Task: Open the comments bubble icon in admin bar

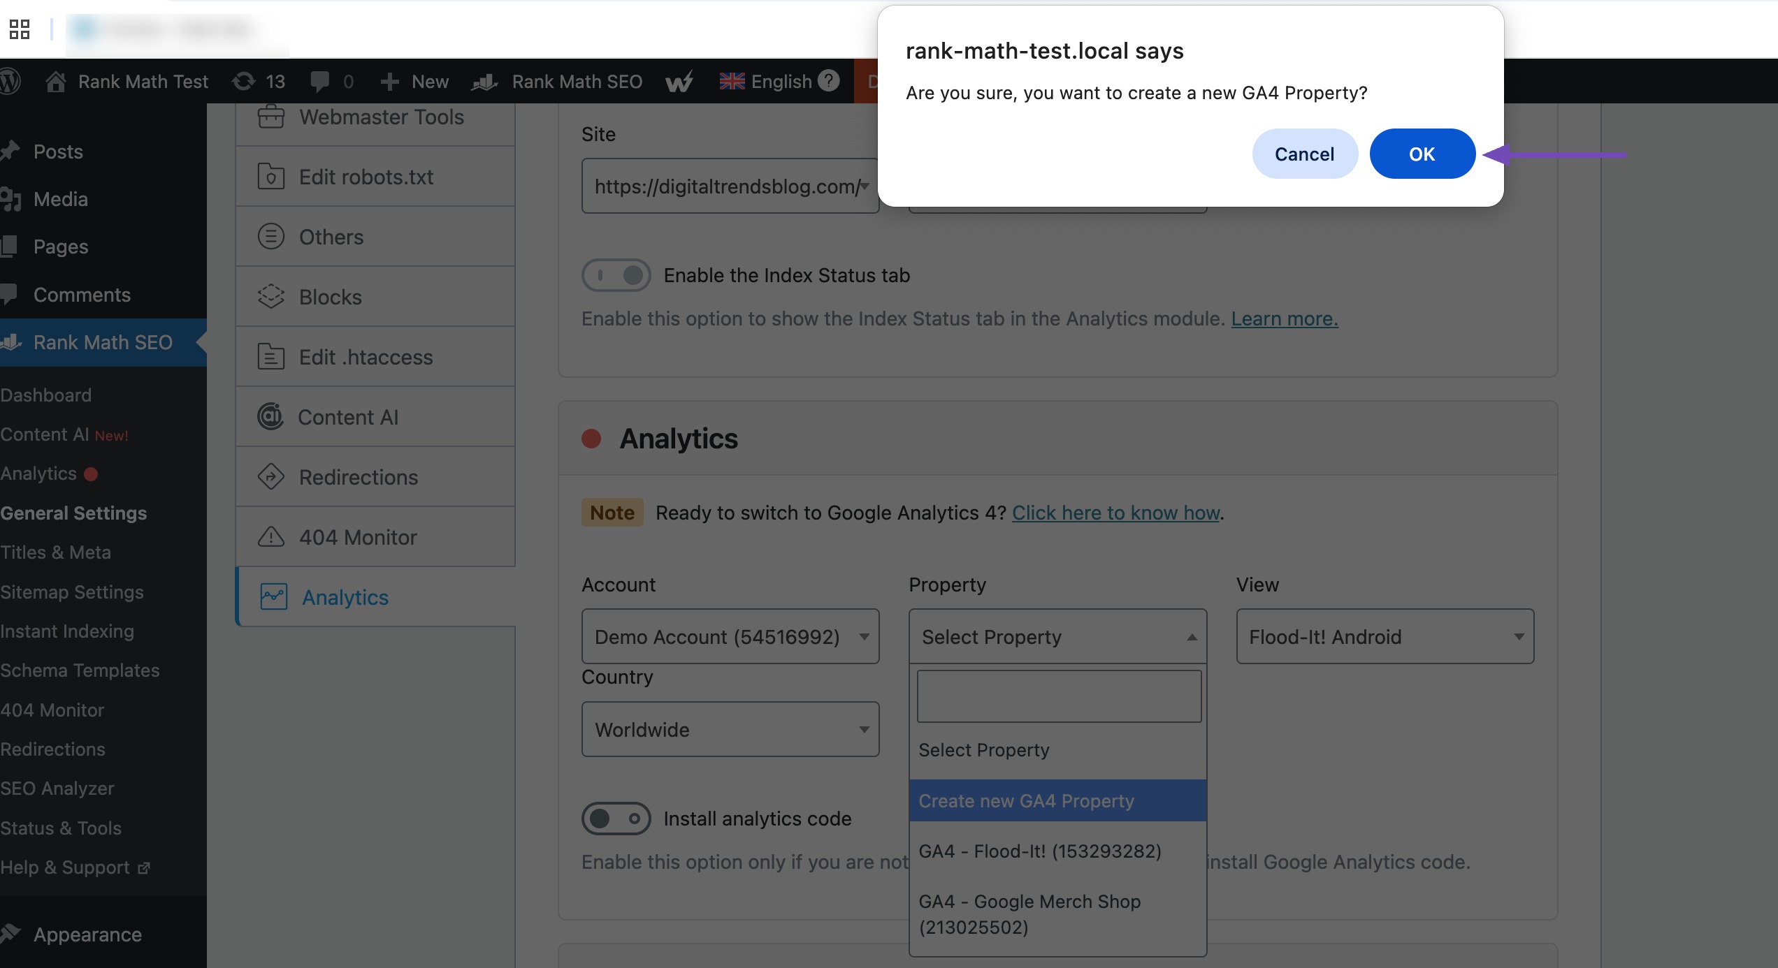Action: coord(320,82)
